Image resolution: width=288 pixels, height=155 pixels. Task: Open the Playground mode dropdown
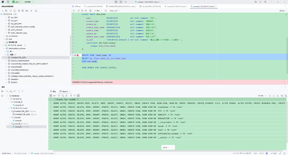[115, 11]
